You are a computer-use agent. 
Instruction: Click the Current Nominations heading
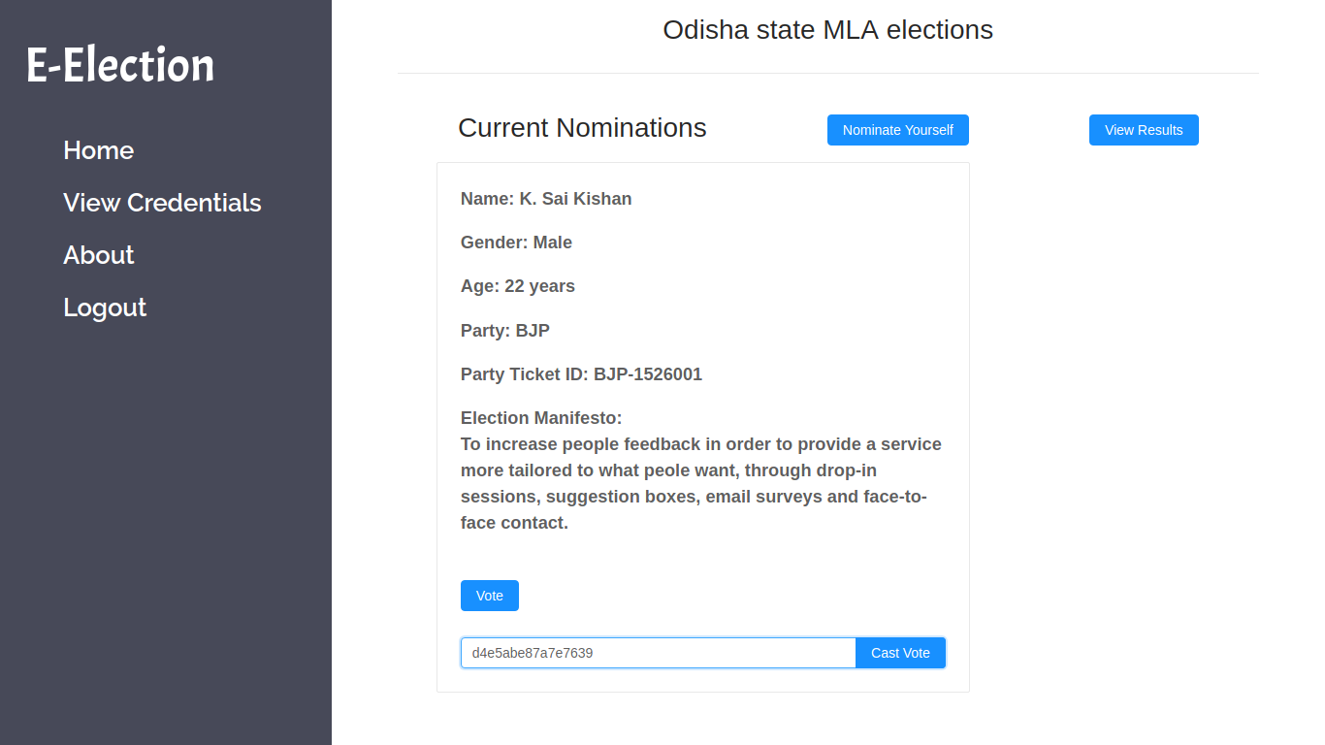point(582,128)
